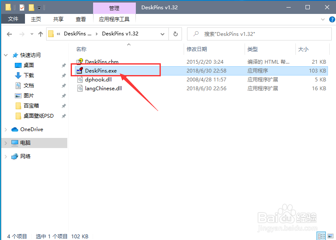Screen dimensions: 336x240
Task: Open address bar history dropdown
Action: pos(162,34)
